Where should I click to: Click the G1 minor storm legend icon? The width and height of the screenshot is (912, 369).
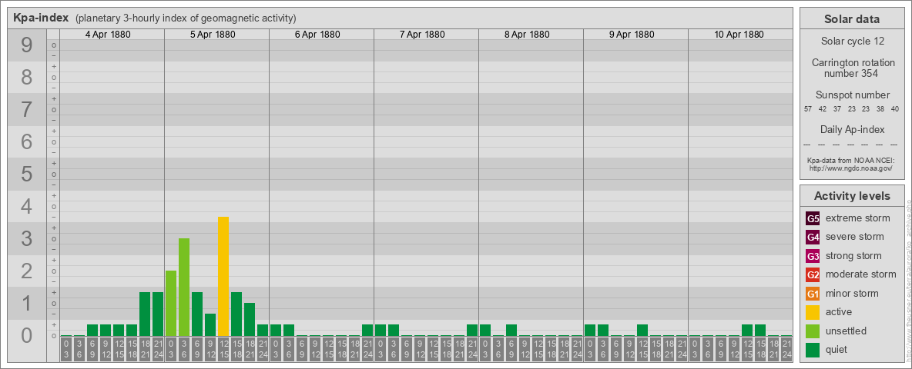click(x=813, y=294)
